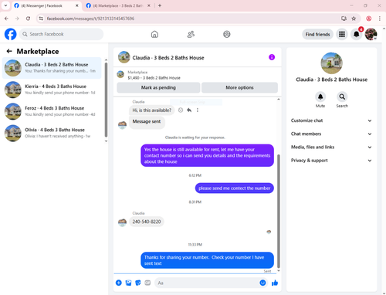View site information icon in address bar
386x295 pixels.
click(41, 19)
